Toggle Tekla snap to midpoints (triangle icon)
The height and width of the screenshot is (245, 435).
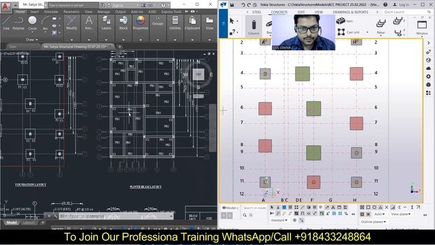tap(381, 208)
